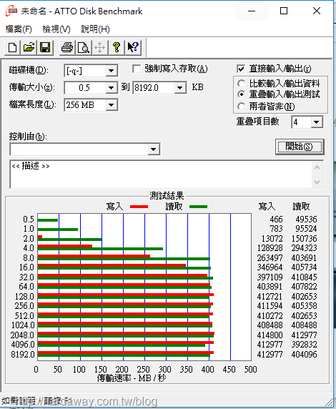Screen dimensions: 336x409
Task: Click the 傳輸速率 - MB / 秒 axis label
Action: click(x=132, y=378)
